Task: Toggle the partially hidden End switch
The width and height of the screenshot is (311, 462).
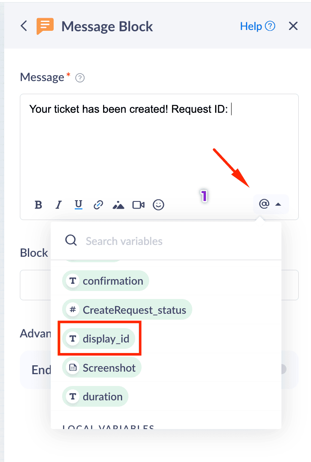Action: 283,370
